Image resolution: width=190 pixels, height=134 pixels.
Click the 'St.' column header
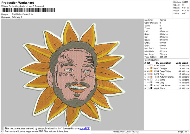coord(157,63)
